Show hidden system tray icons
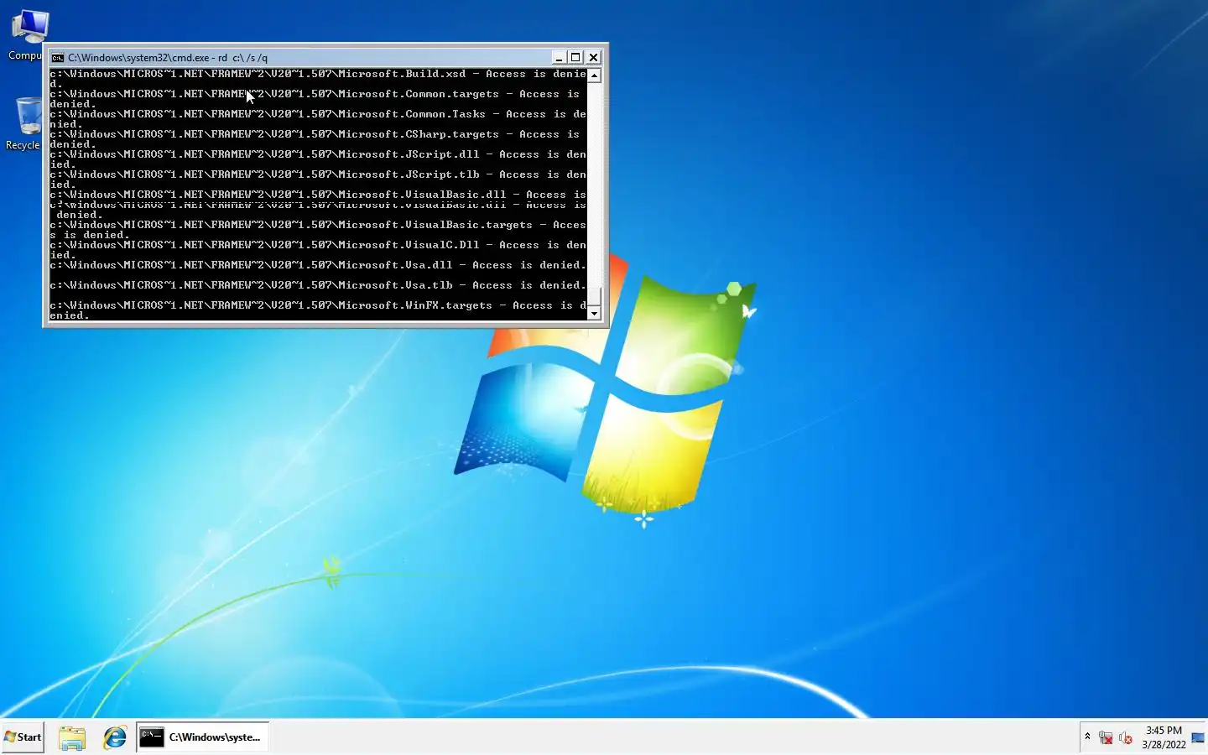Screen dimensions: 1208x755 click(x=1087, y=737)
